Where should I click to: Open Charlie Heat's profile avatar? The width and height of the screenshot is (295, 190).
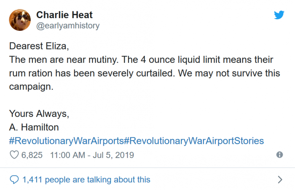click(x=20, y=20)
